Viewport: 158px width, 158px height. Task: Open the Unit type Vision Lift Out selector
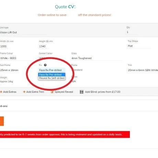(x=23, y=32)
